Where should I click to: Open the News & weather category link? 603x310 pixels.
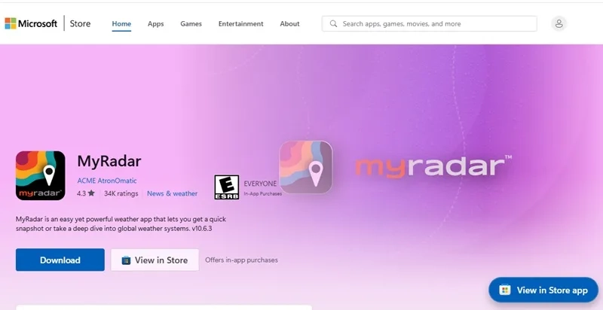pyautogui.click(x=172, y=193)
